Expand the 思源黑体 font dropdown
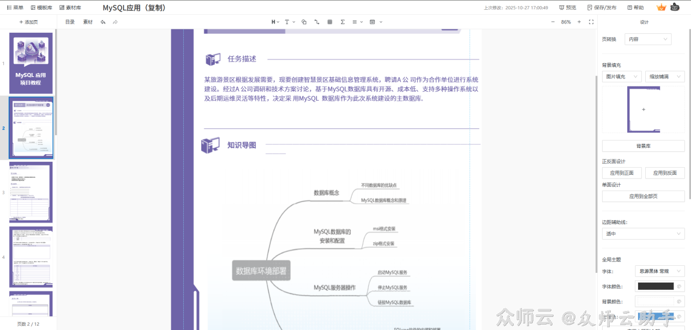Image resolution: width=691 pixels, height=330 pixels. (x=659, y=271)
